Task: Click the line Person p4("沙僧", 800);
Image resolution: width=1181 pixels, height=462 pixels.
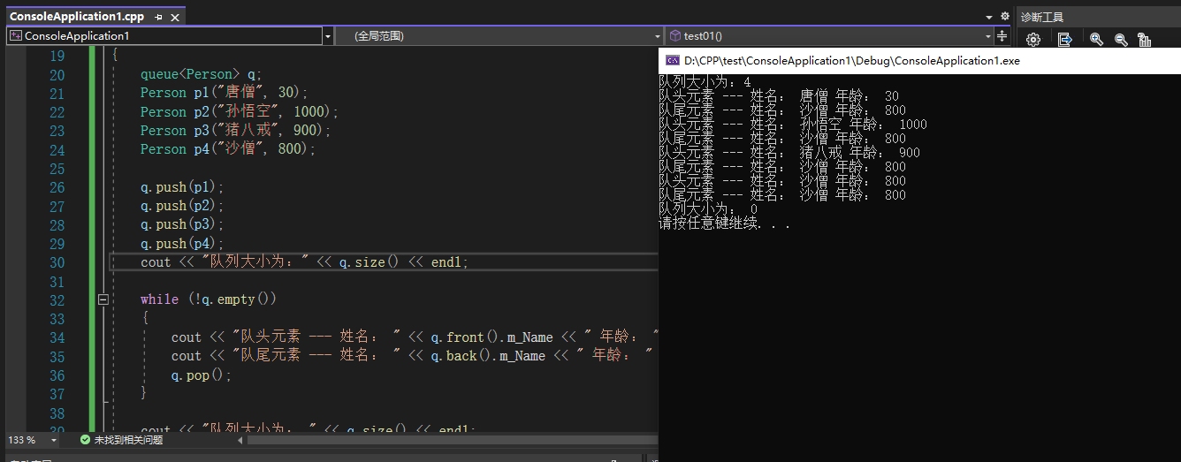Action: pos(227,149)
